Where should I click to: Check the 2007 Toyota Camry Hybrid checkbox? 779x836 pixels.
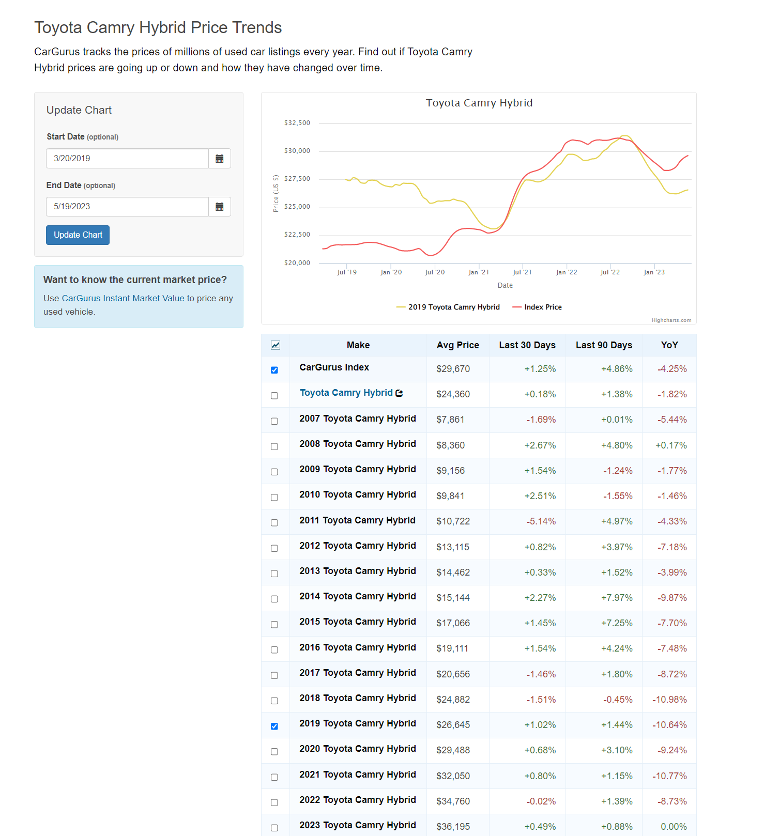pyautogui.click(x=274, y=421)
